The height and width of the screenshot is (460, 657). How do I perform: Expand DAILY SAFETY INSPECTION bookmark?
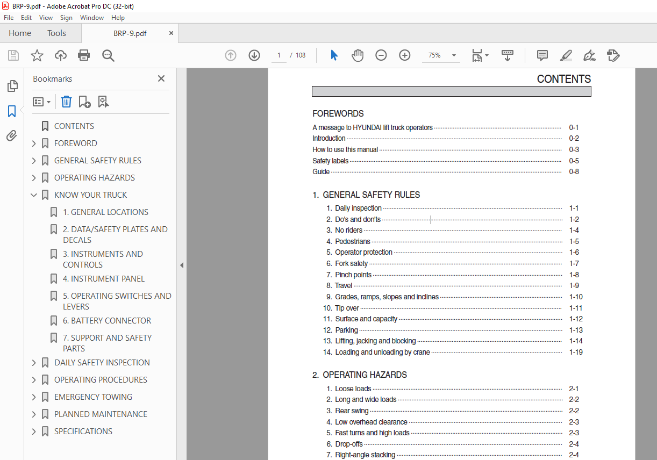pos(34,363)
